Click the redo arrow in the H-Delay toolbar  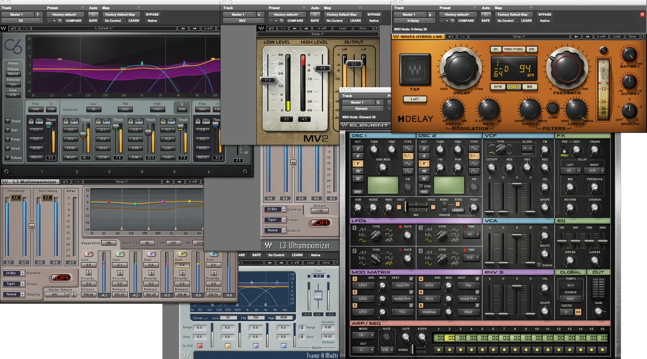[x=462, y=37]
